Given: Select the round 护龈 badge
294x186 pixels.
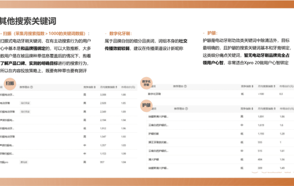Looking at the screenshot, I should click(x=146, y=105).
